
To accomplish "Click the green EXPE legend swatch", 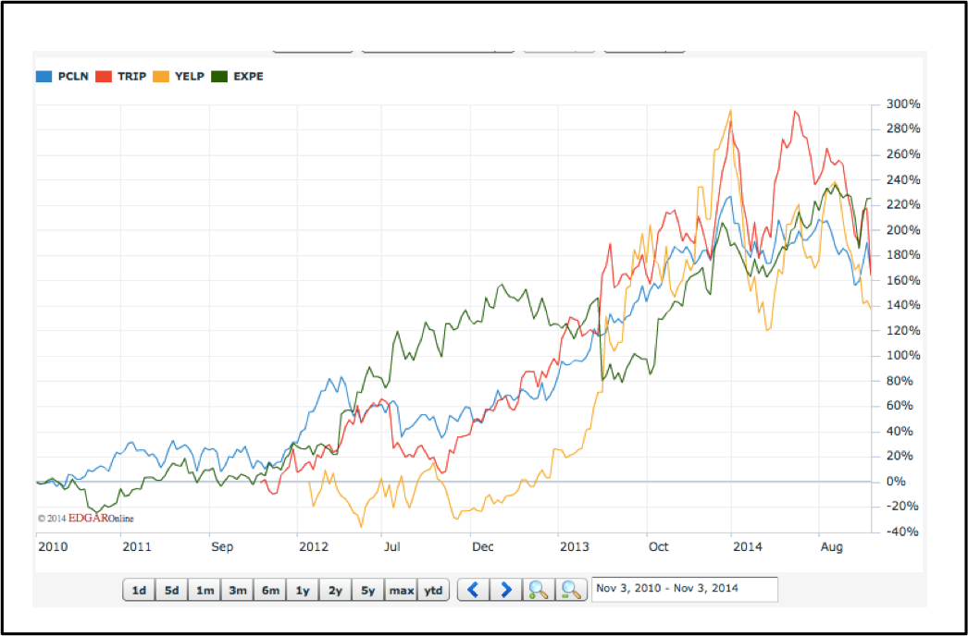I will pos(218,77).
